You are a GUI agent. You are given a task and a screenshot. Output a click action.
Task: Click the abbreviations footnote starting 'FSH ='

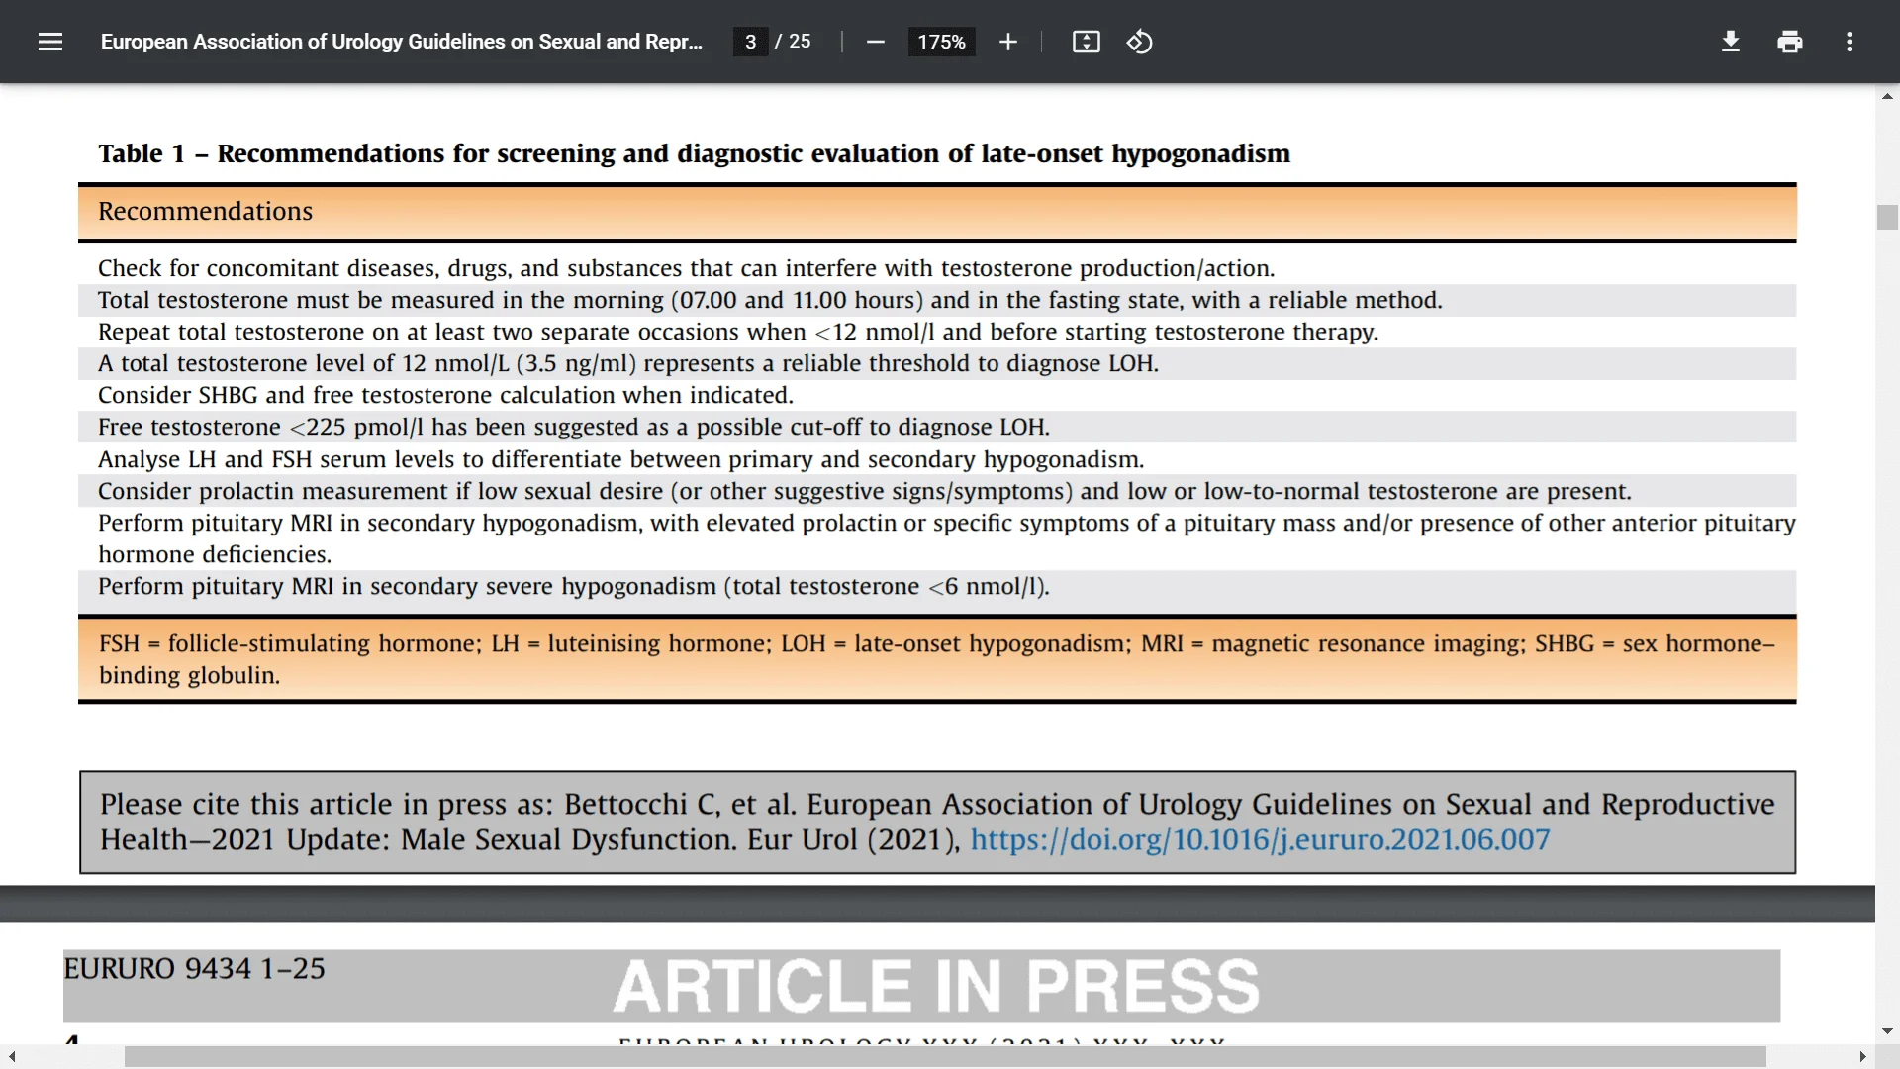[x=937, y=659]
